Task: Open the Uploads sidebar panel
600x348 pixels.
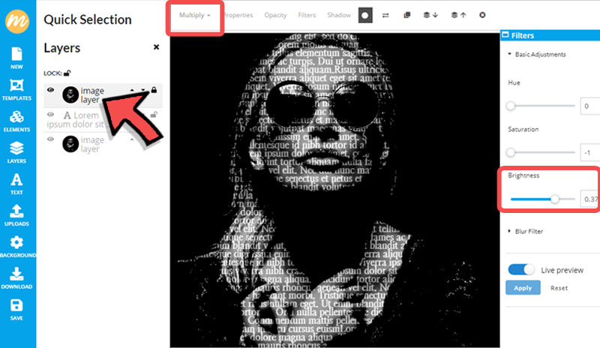Action: click(16, 215)
